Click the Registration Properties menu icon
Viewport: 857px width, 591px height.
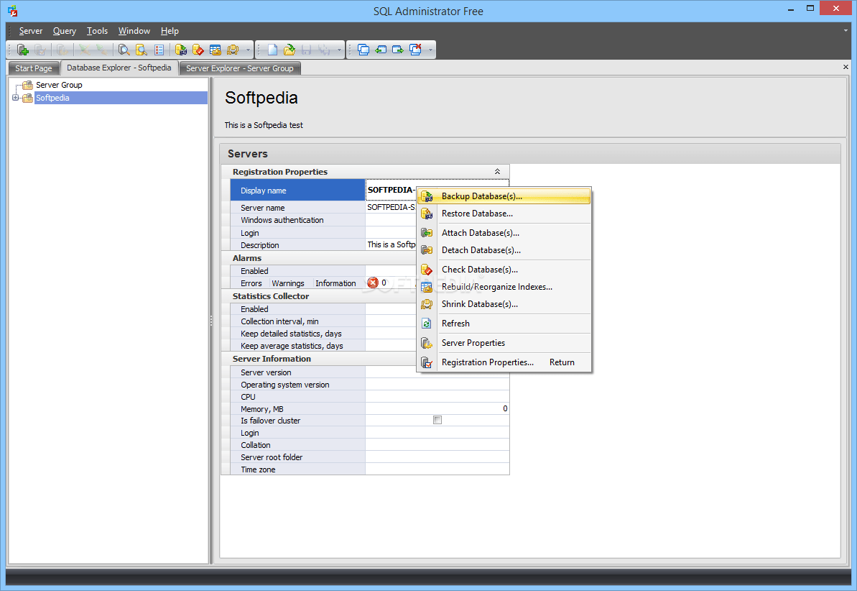pos(427,362)
